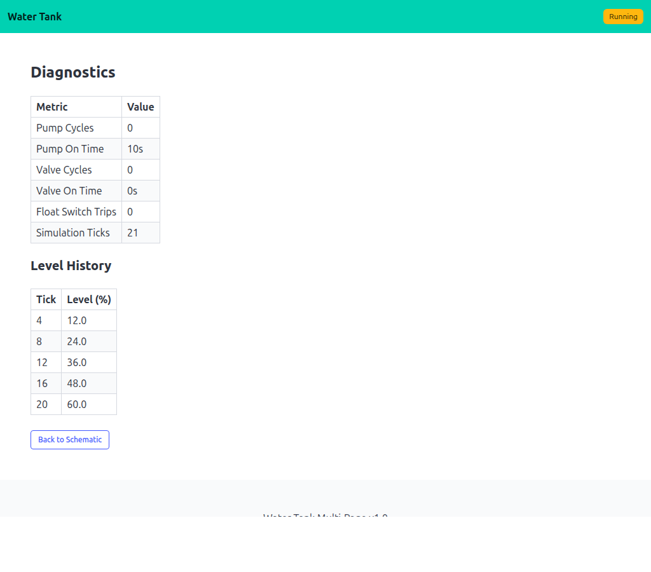651x572 pixels.
Task: Select the Pump On Time label
Action: pos(70,149)
